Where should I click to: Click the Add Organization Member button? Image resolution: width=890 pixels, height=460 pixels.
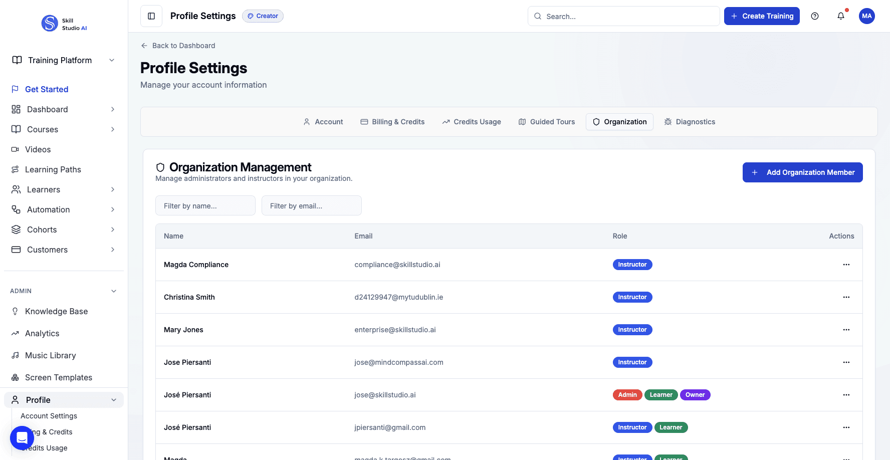pos(802,172)
